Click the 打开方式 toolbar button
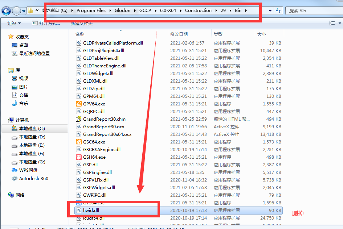 point(46,23)
